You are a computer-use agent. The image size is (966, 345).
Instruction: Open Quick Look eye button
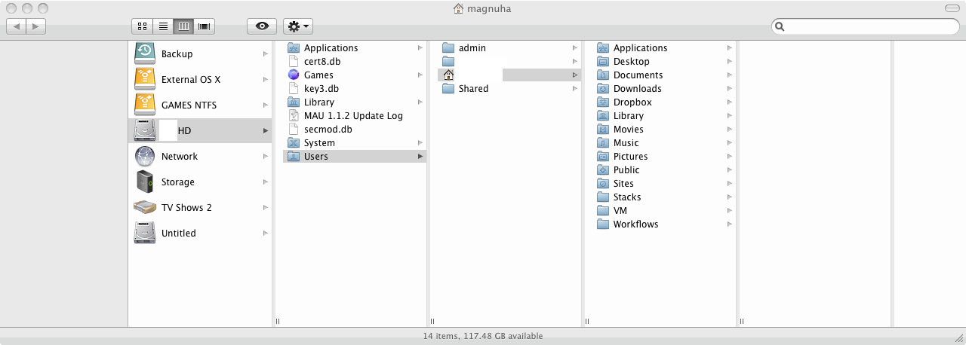pyautogui.click(x=262, y=26)
